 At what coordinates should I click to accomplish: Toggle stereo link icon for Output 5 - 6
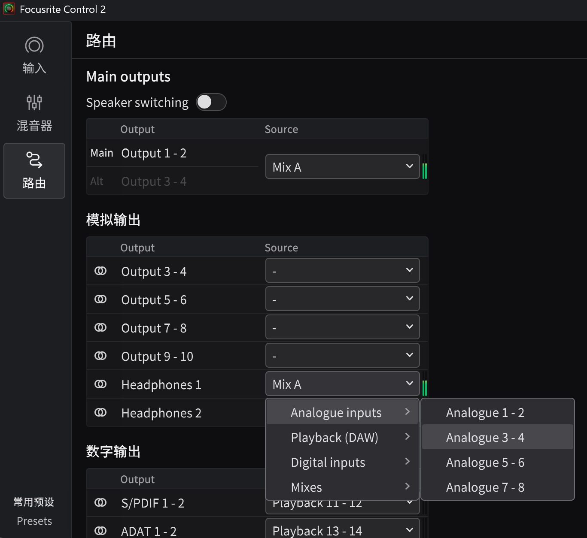[x=100, y=299]
